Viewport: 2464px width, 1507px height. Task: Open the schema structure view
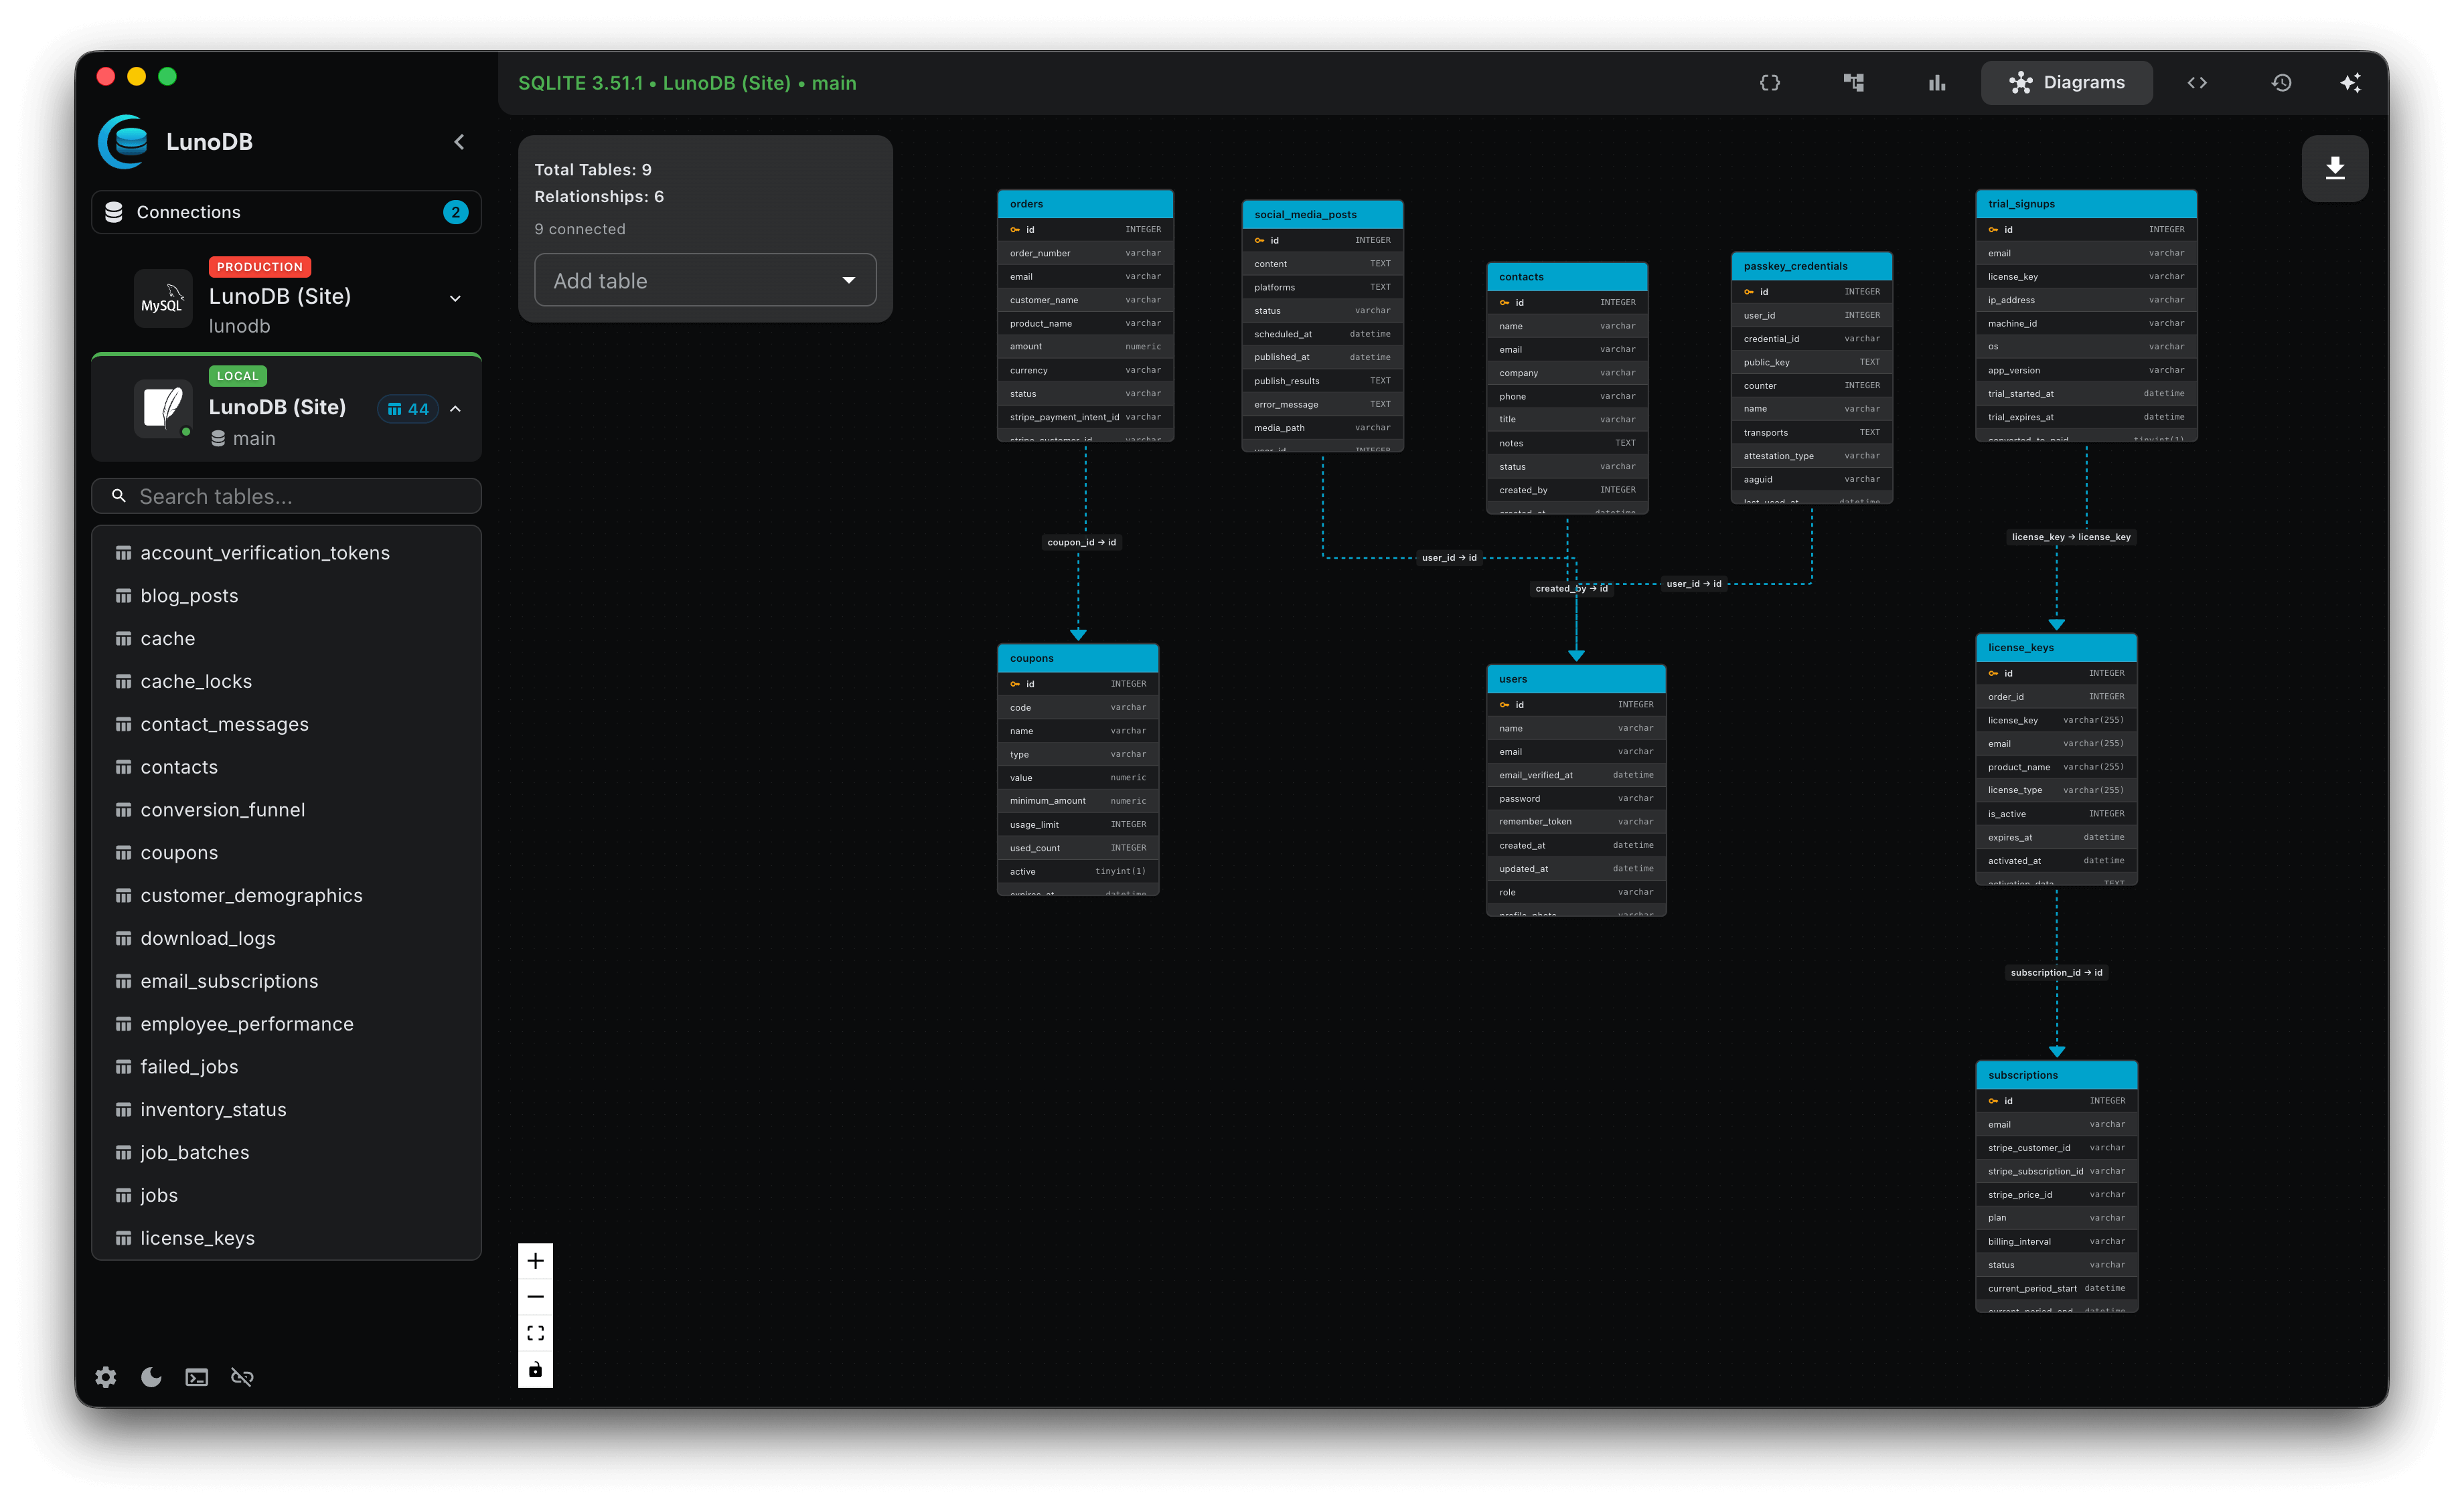[1854, 83]
